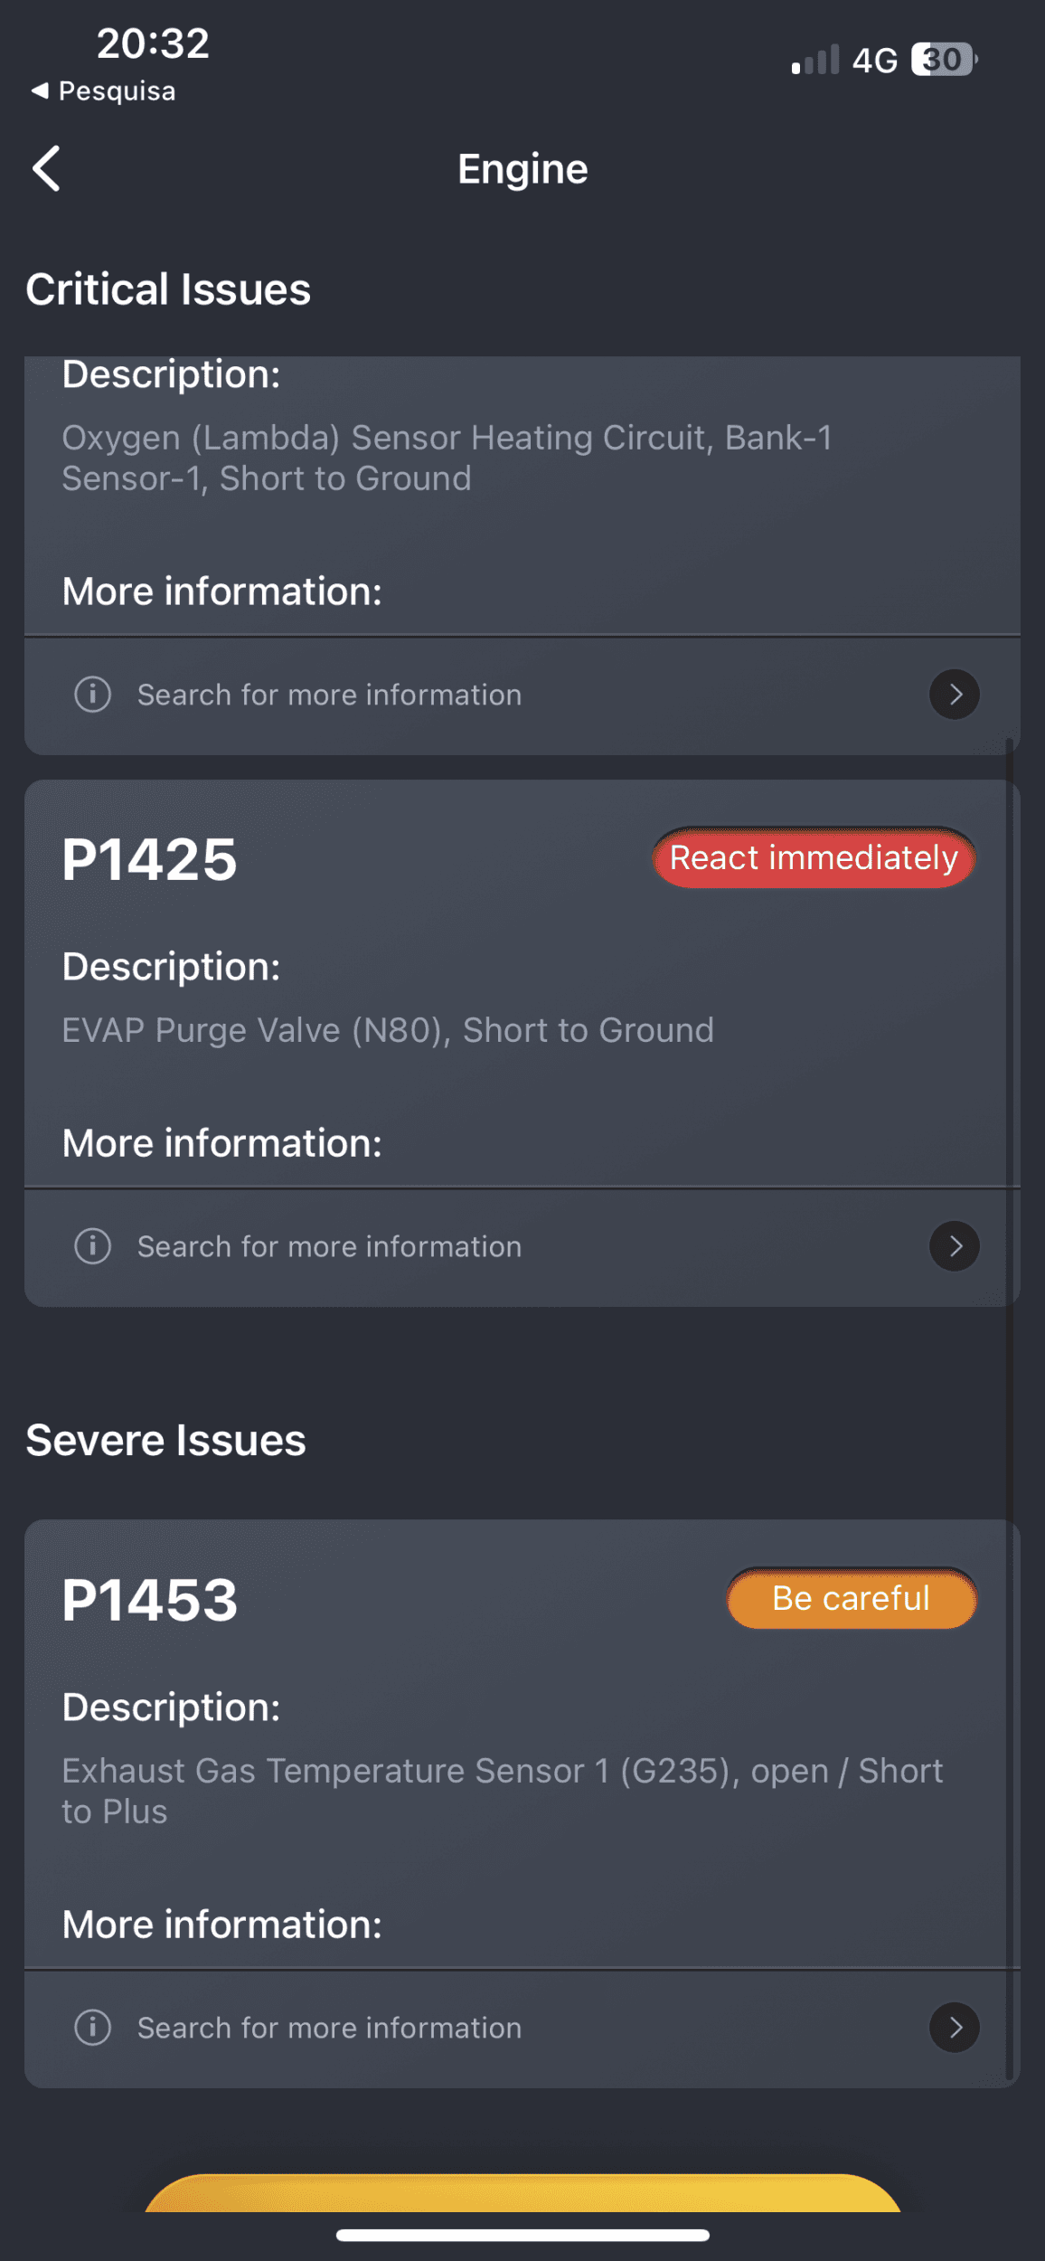The width and height of the screenshot is (1045, 2261).
Task: Tap info icon in Oxygen Sensor card
Action: coord(92,695)
